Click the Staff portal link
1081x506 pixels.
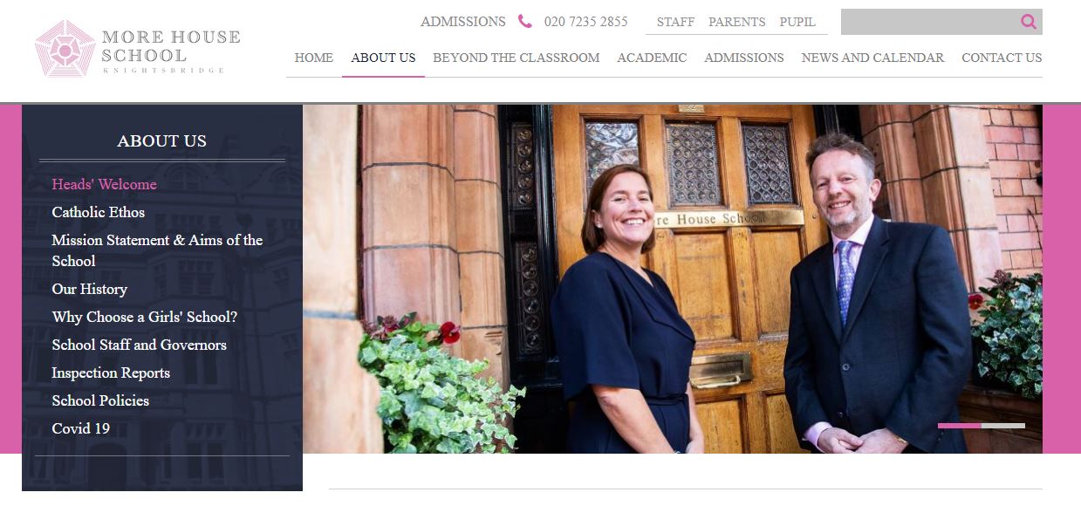[x=675, y=22]
